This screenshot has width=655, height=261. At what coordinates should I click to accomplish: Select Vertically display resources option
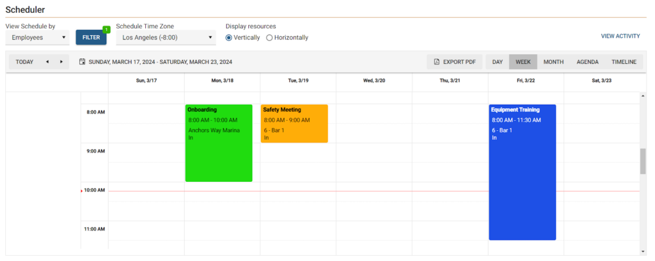(229, 38)
